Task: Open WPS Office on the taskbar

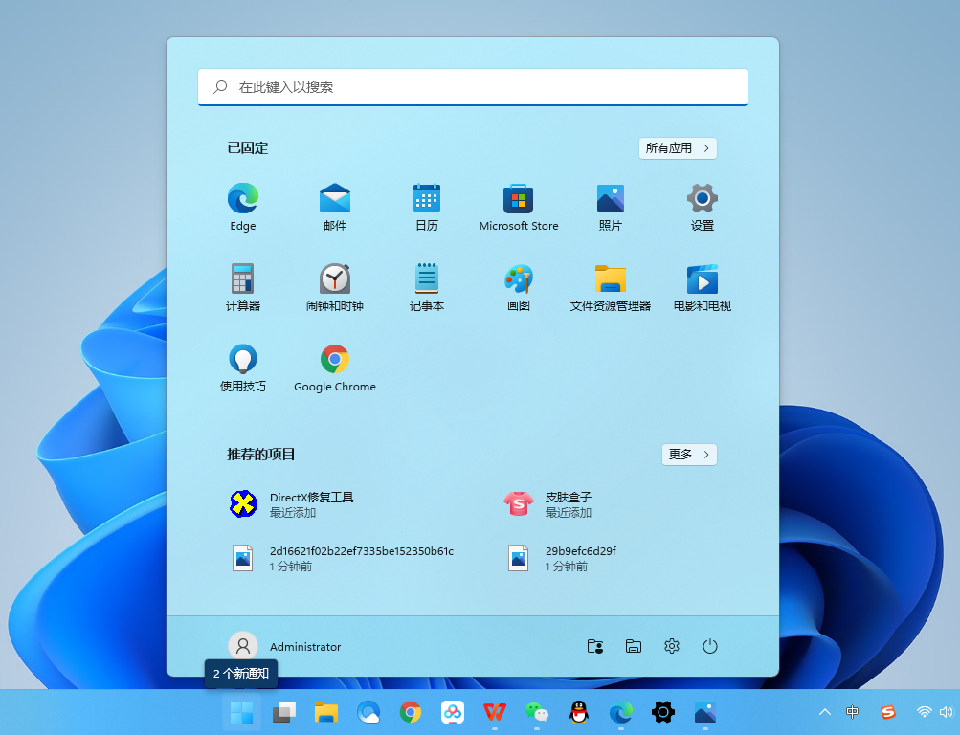Action: pyautogui.click(x=495, y=712)
